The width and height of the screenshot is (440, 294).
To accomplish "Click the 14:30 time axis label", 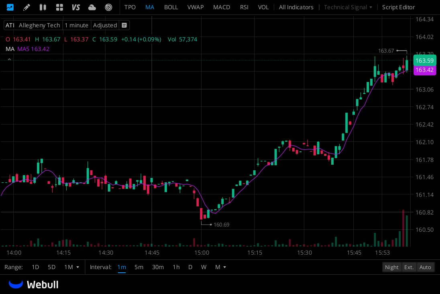I will (106, 253).
